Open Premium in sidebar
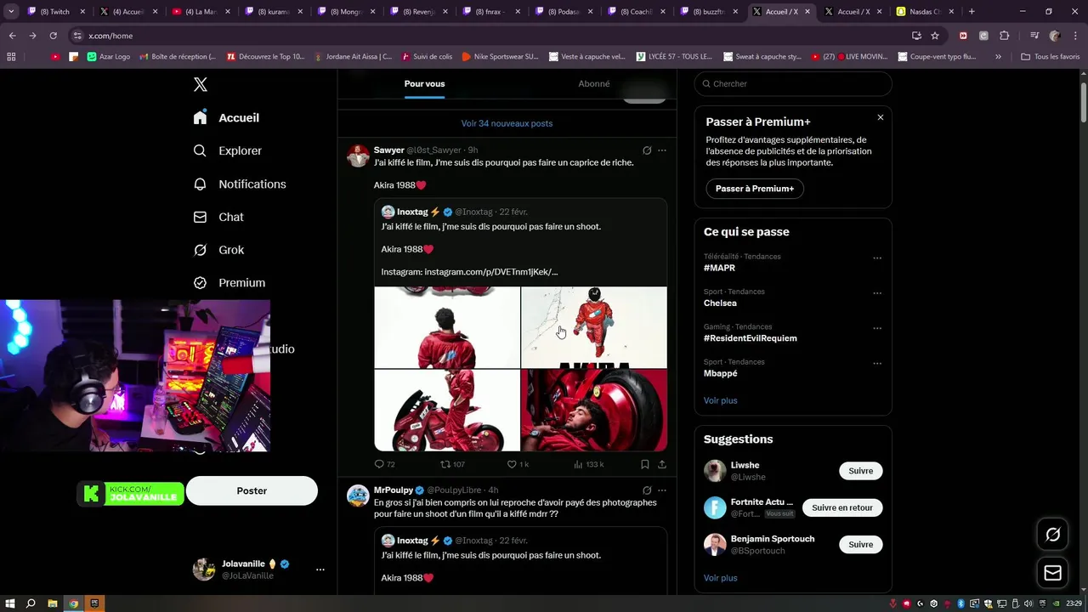This screenshot has height=612, width=1088. pyautogui.click(x=229, y=283)
